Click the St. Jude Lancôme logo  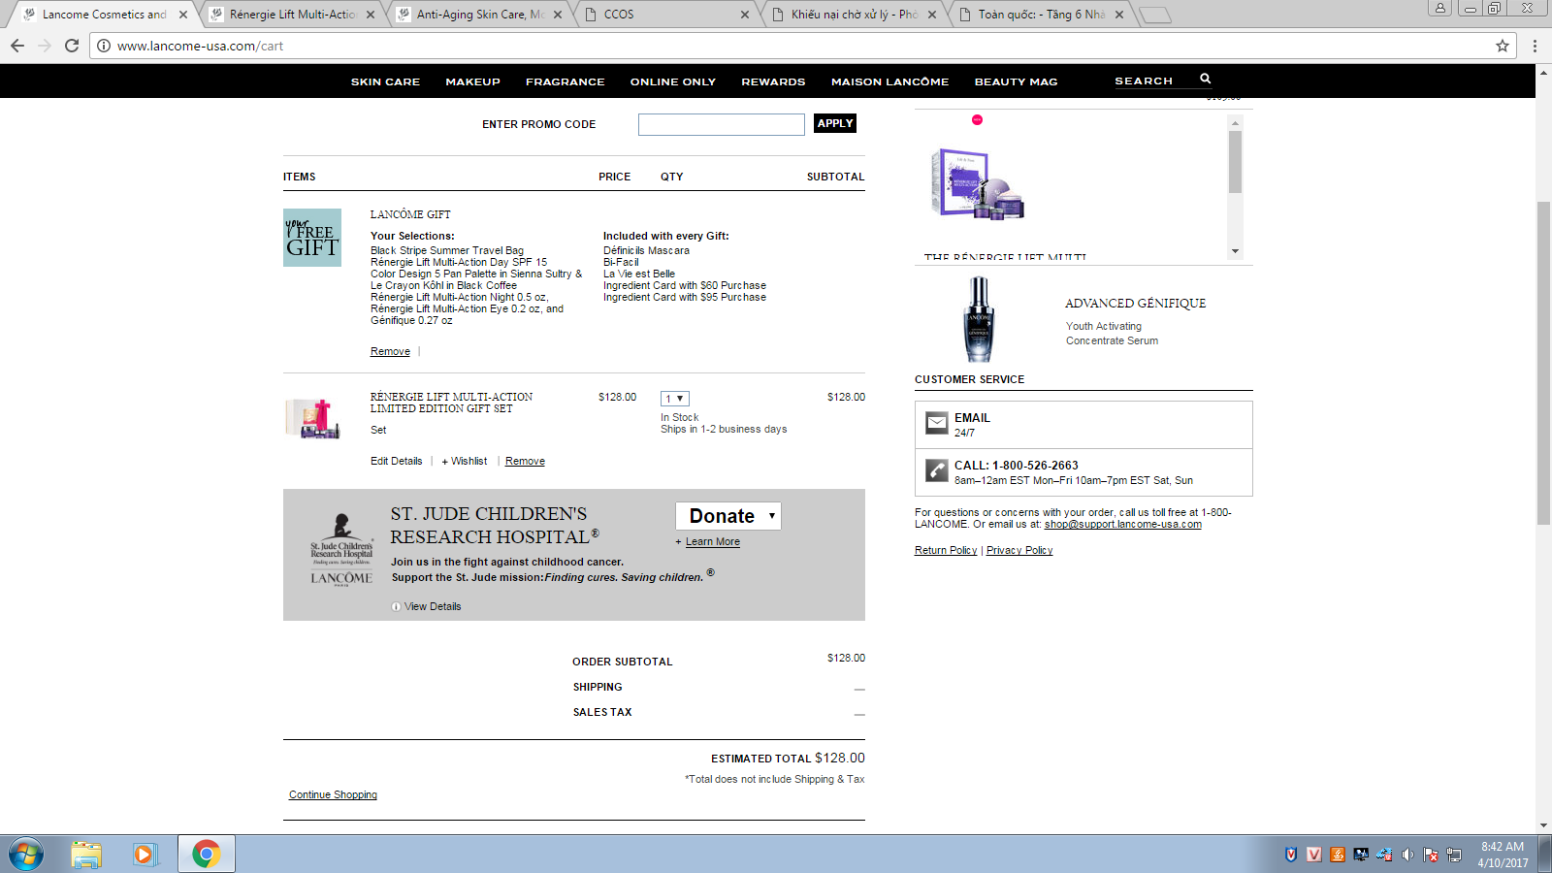click(341, 550)
